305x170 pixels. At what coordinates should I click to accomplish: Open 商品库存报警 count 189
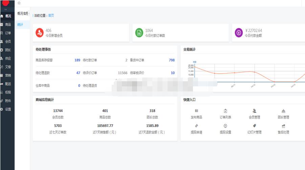(x=77, y=60)
